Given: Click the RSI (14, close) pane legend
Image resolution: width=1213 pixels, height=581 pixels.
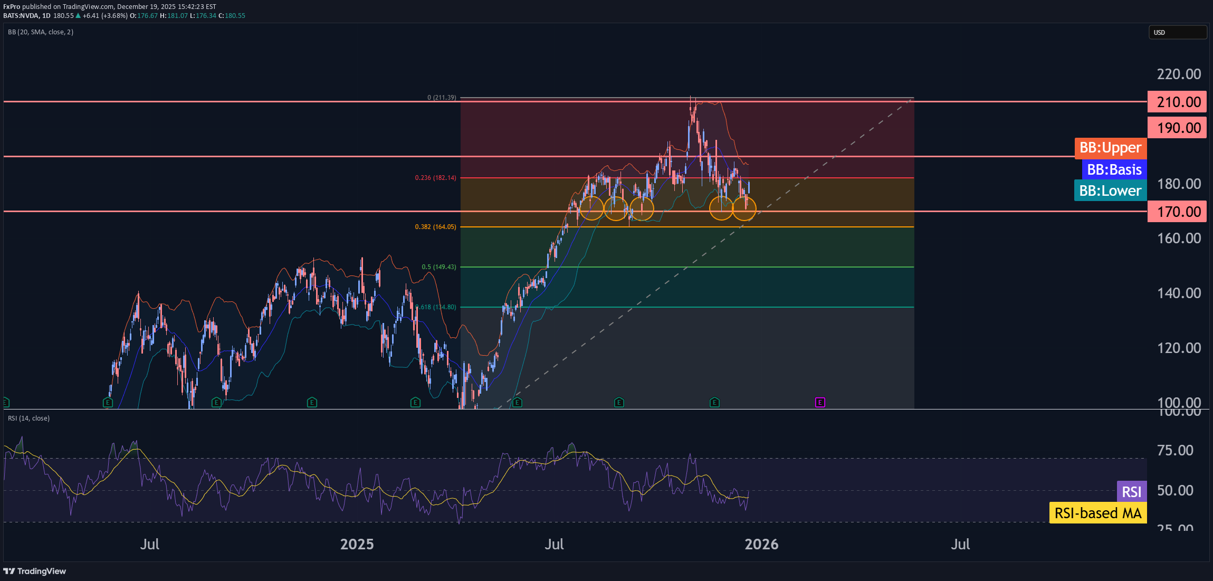Looking at the screenshot, I should (28, 418).
